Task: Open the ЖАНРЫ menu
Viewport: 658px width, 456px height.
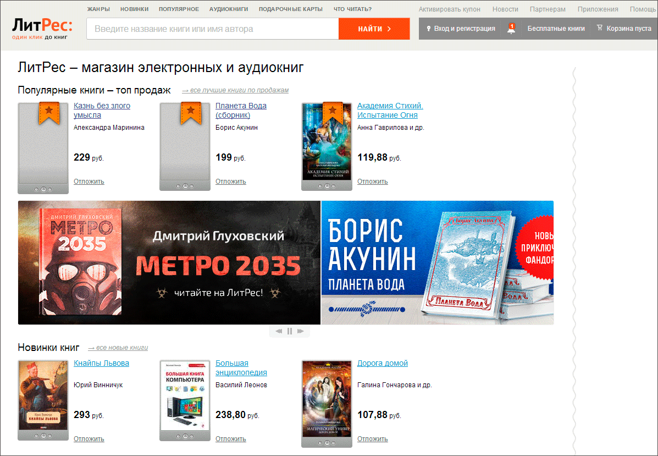Action: tap(98, 9)
